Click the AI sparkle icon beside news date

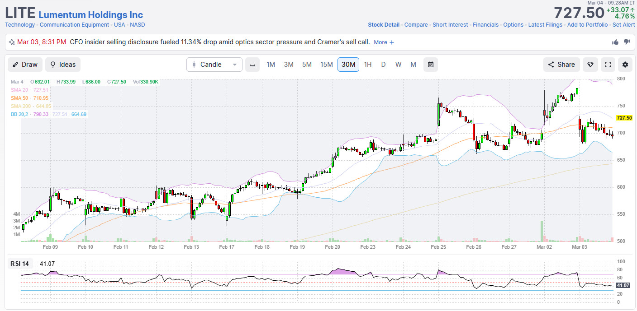(x=12, y=42)
